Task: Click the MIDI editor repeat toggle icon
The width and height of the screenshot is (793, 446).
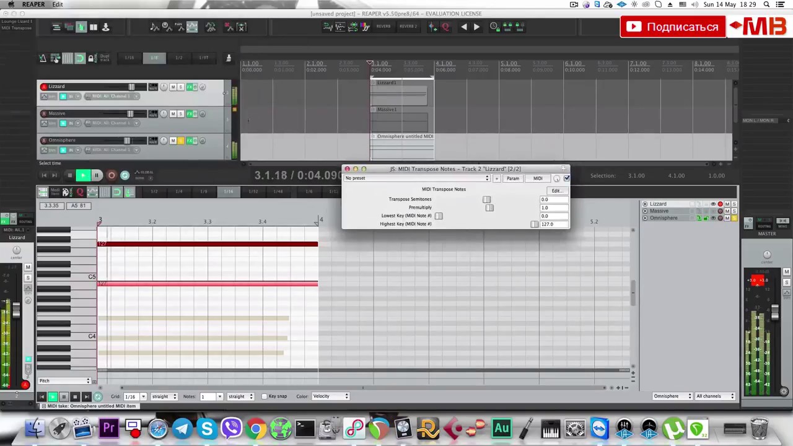Action: click(98, 396)
